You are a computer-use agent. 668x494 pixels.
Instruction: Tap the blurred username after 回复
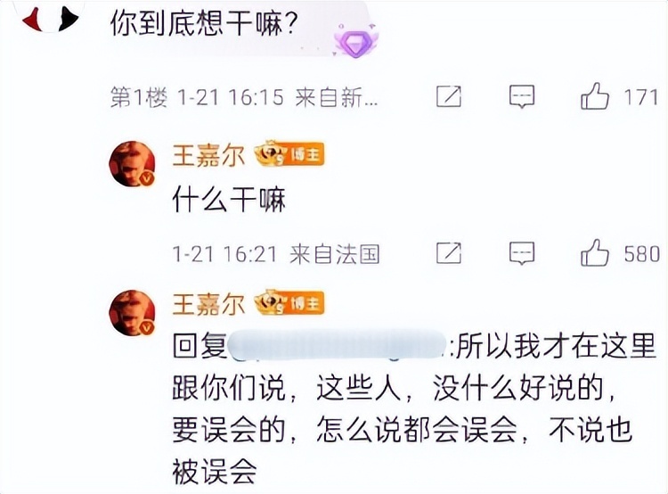337,346
